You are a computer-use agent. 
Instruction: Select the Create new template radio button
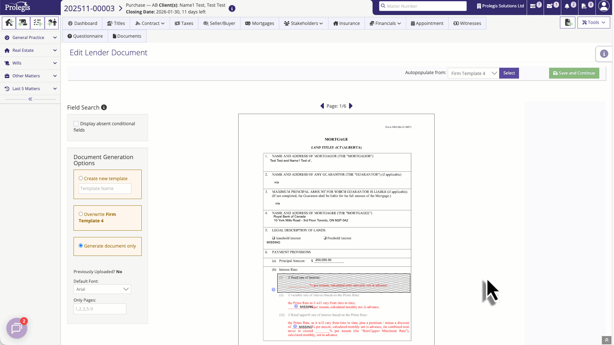coord(81,178)
